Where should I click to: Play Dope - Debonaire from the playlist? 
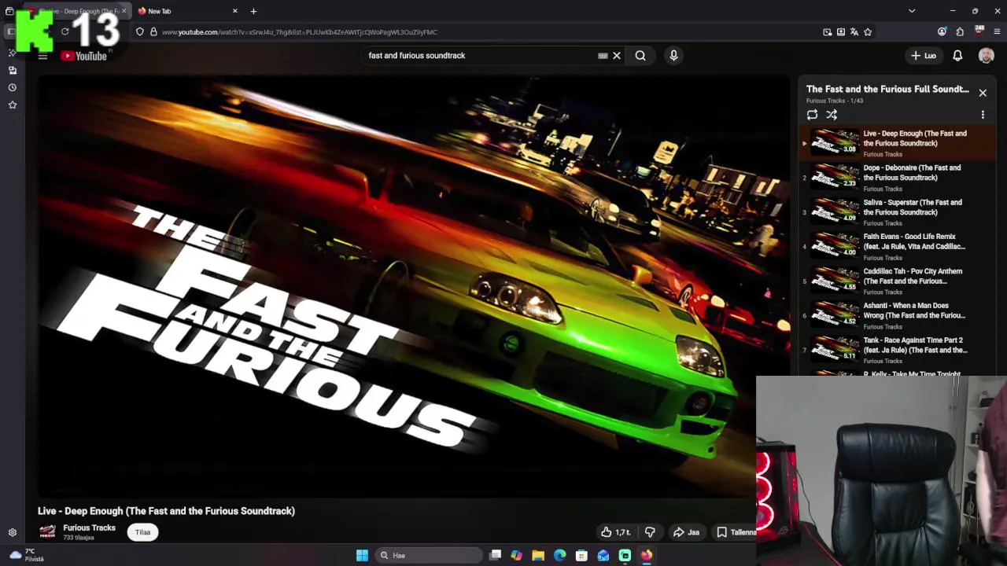897,178
